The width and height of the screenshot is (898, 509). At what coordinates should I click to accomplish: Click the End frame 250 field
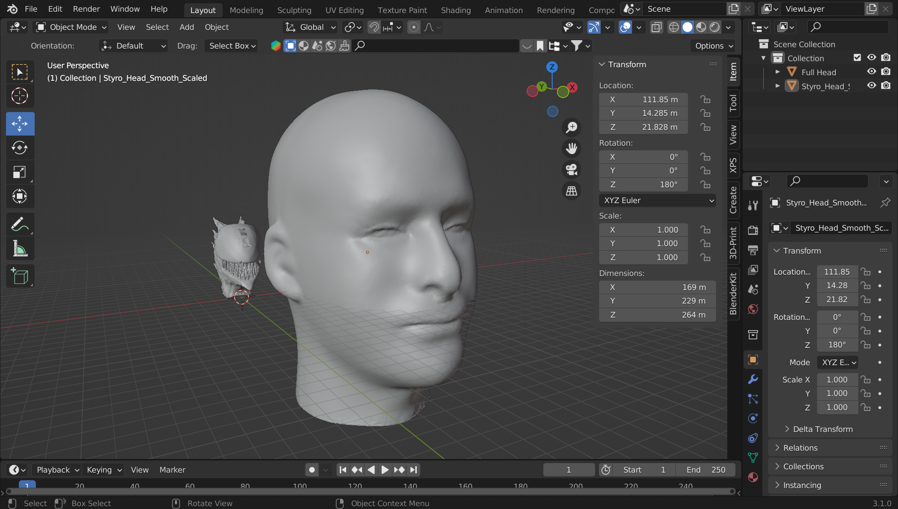(x=706, y=470)
